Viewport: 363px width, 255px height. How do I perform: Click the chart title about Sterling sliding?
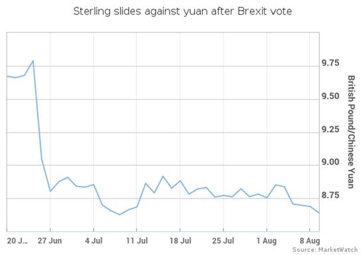click(x=183, y=11)
